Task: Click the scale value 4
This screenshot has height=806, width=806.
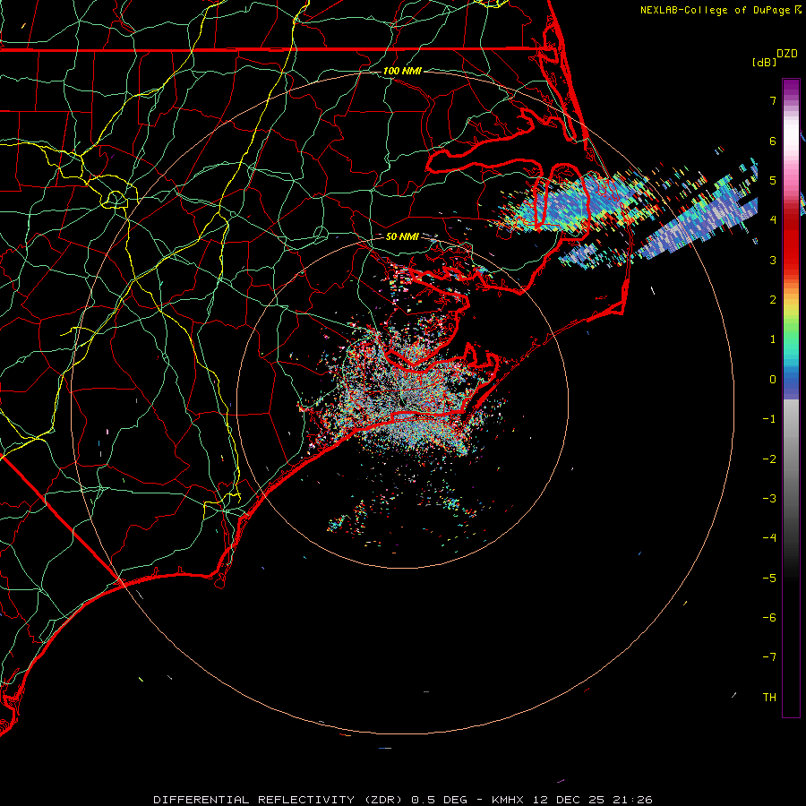Action: (x=773, y=220)
